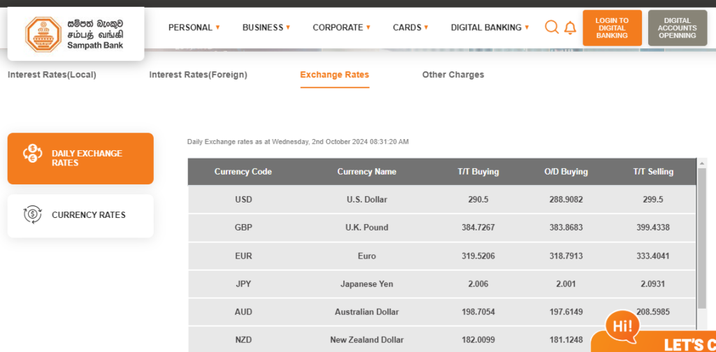Click the O/D Buying column header
The image size is (716, 352).
coord(566,172)
